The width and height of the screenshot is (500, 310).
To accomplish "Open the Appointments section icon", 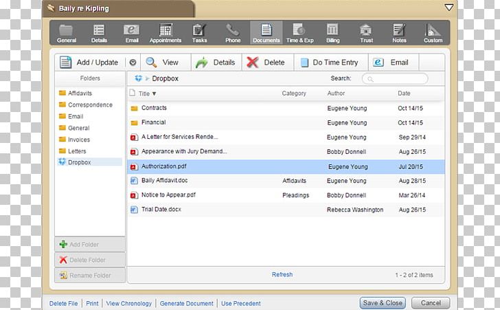I will point(166,30).
